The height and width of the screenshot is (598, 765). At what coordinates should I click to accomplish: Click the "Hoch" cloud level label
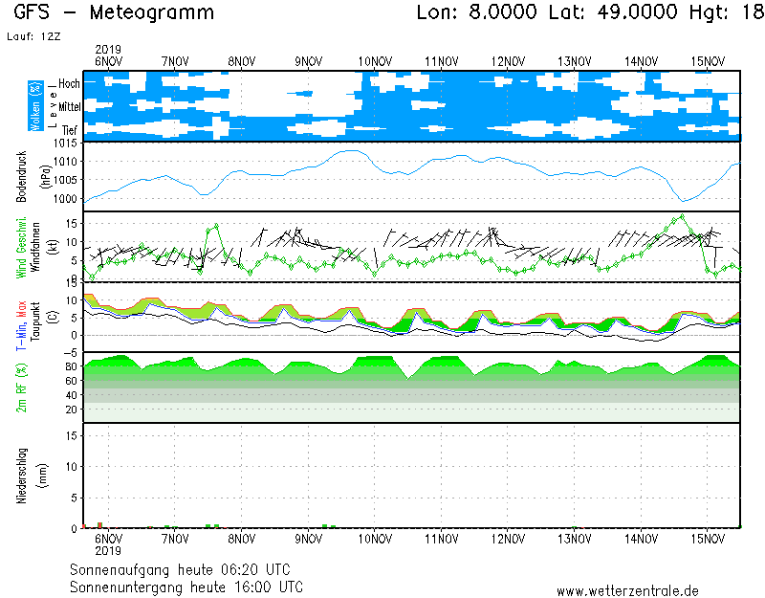coord(69,83)
